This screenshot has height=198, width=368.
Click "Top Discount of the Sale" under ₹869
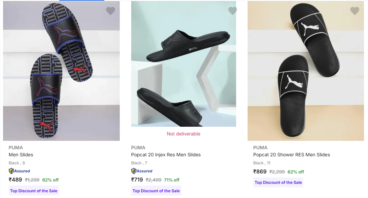(x=278, y=183)
